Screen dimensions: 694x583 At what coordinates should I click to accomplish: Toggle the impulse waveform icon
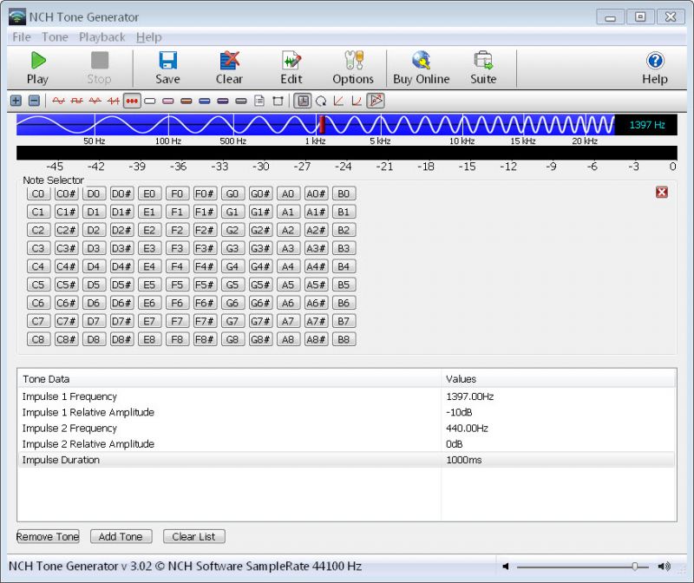132,101
